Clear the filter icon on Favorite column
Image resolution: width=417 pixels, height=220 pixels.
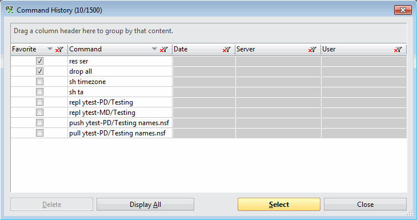pos(59,49)
